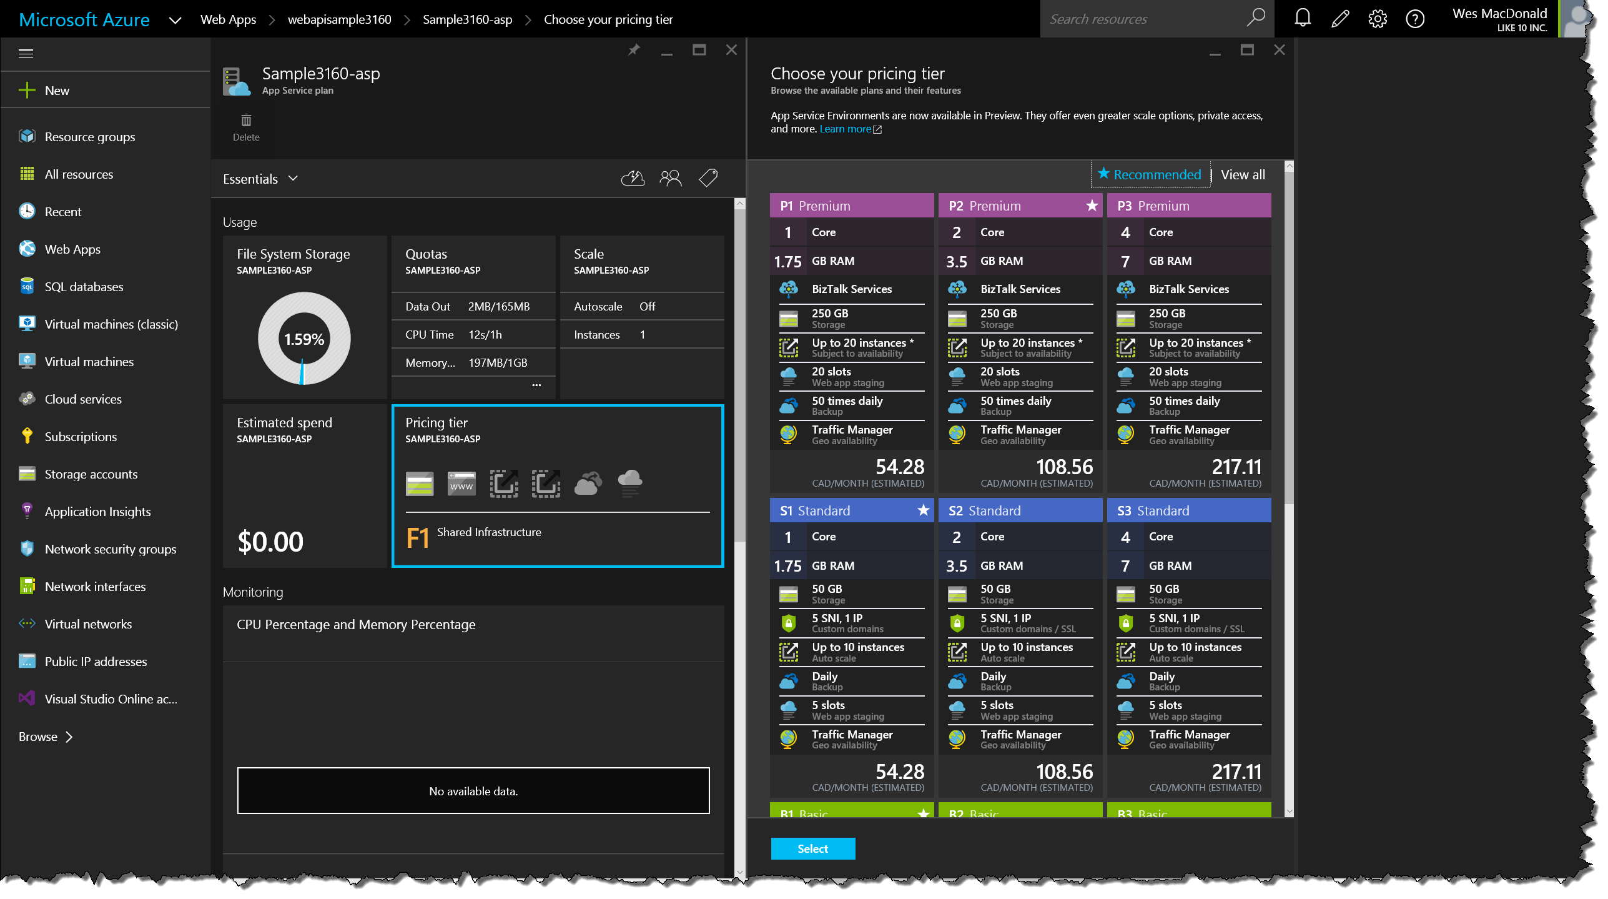1608x899 pixels.
Task: Open SQL databases in sidebar
Action: click(84, 287)
